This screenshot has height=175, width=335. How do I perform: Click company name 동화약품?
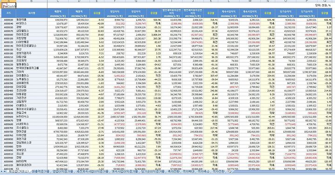(21, 19)
